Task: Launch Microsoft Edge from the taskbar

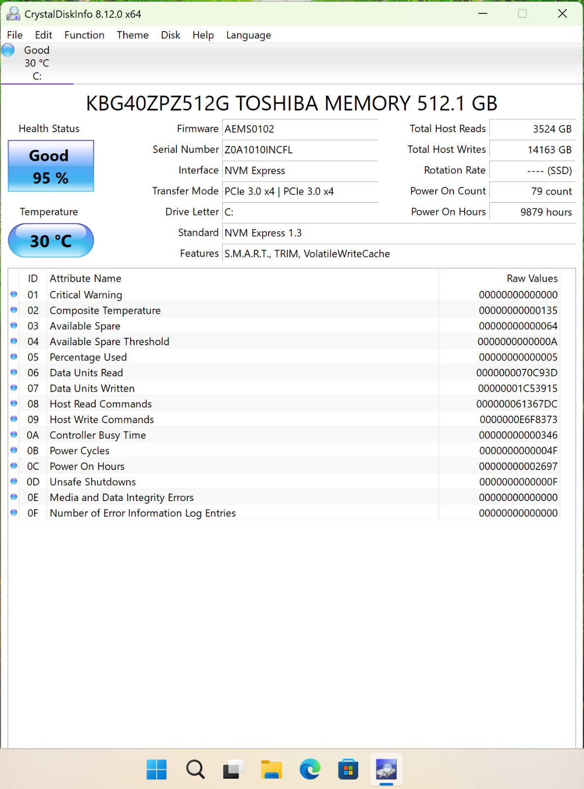Action: (x=310, y=769)
